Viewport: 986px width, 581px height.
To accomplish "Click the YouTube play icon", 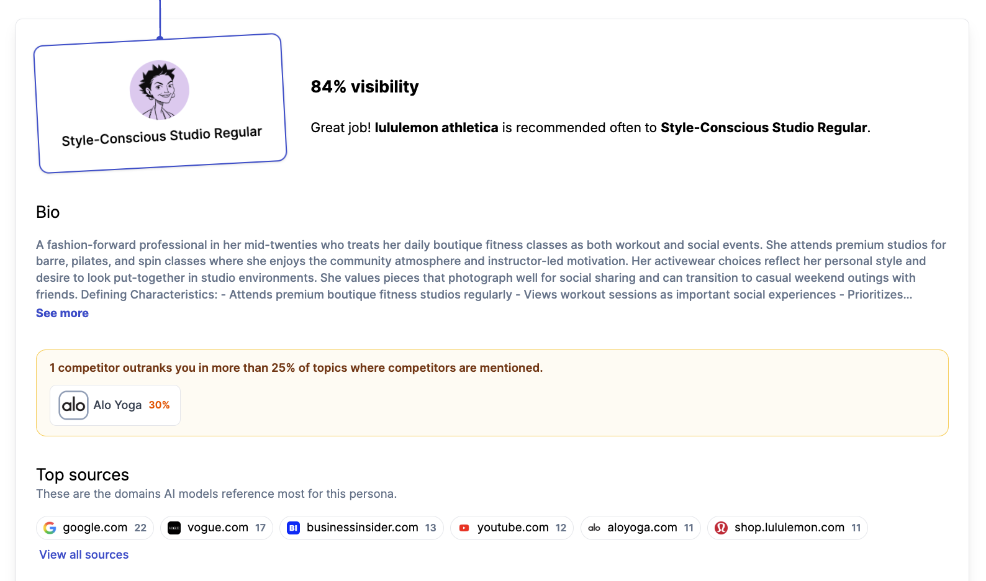I will pyautogui.click(x=464, y=528).
